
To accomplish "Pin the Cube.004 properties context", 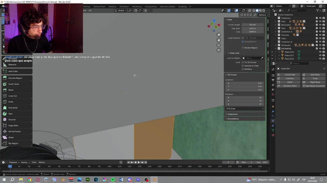I will (324, 69).
